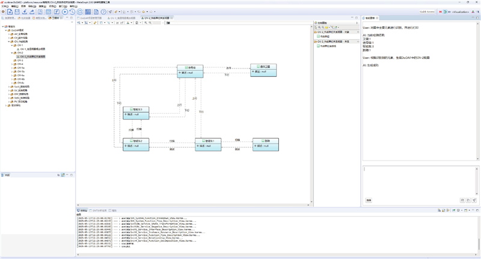This screenshot has width=481, height=259.
Task: Click the Quick Access search field
Action: click(426, 12)
